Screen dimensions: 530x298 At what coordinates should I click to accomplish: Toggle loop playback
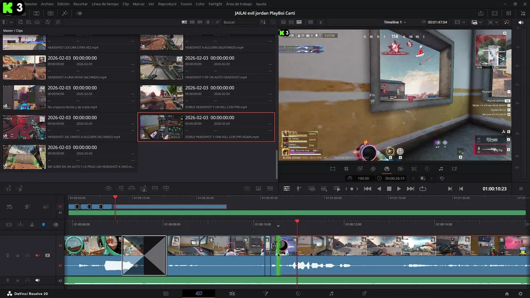coord(423,189)
